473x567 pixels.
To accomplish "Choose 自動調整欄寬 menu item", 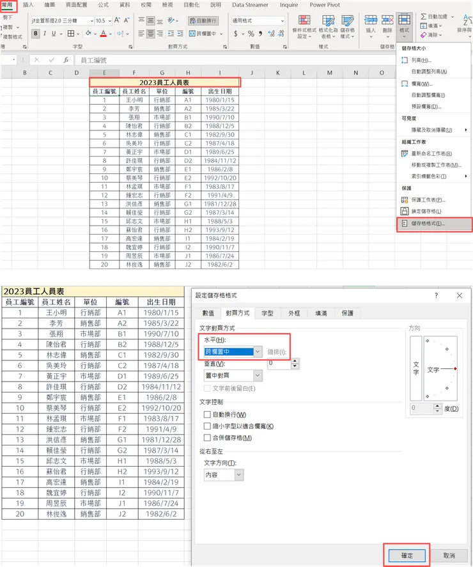I will point(428,95).
